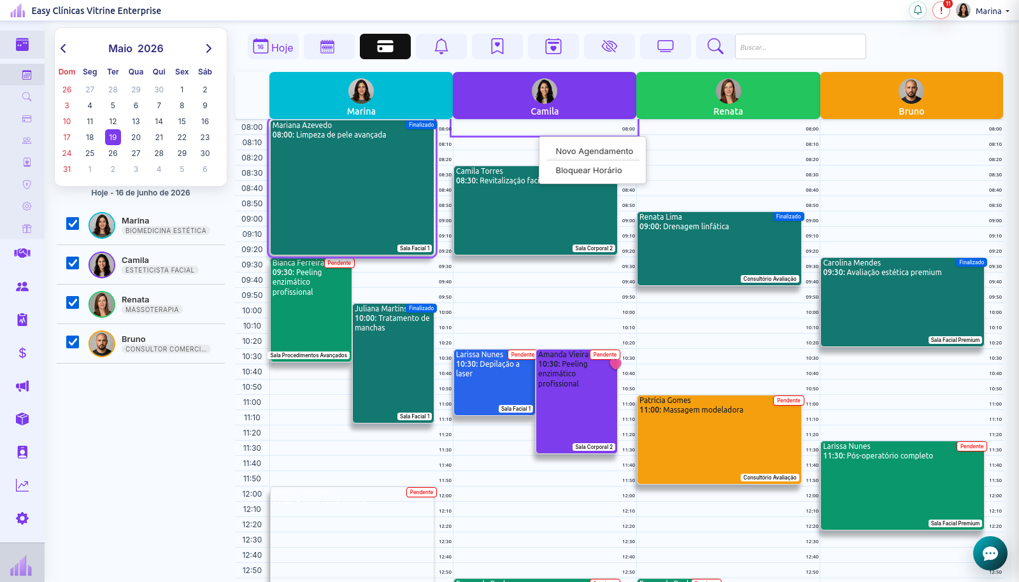Viewport: 1019px width, 582px height.
Task: Toggle Bruno's professional checkbox
Action: point(73,342)
